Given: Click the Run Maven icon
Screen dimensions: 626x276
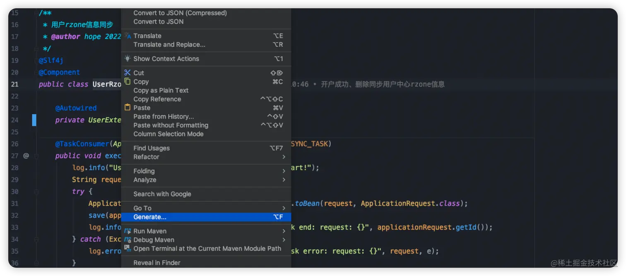Looking at the screenshot, I should click(x=128, y=231).
